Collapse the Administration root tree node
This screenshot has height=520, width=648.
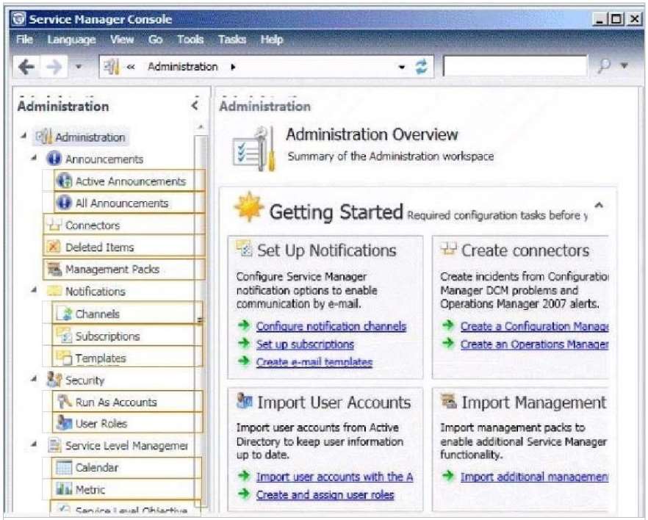[x=24, y=135]
